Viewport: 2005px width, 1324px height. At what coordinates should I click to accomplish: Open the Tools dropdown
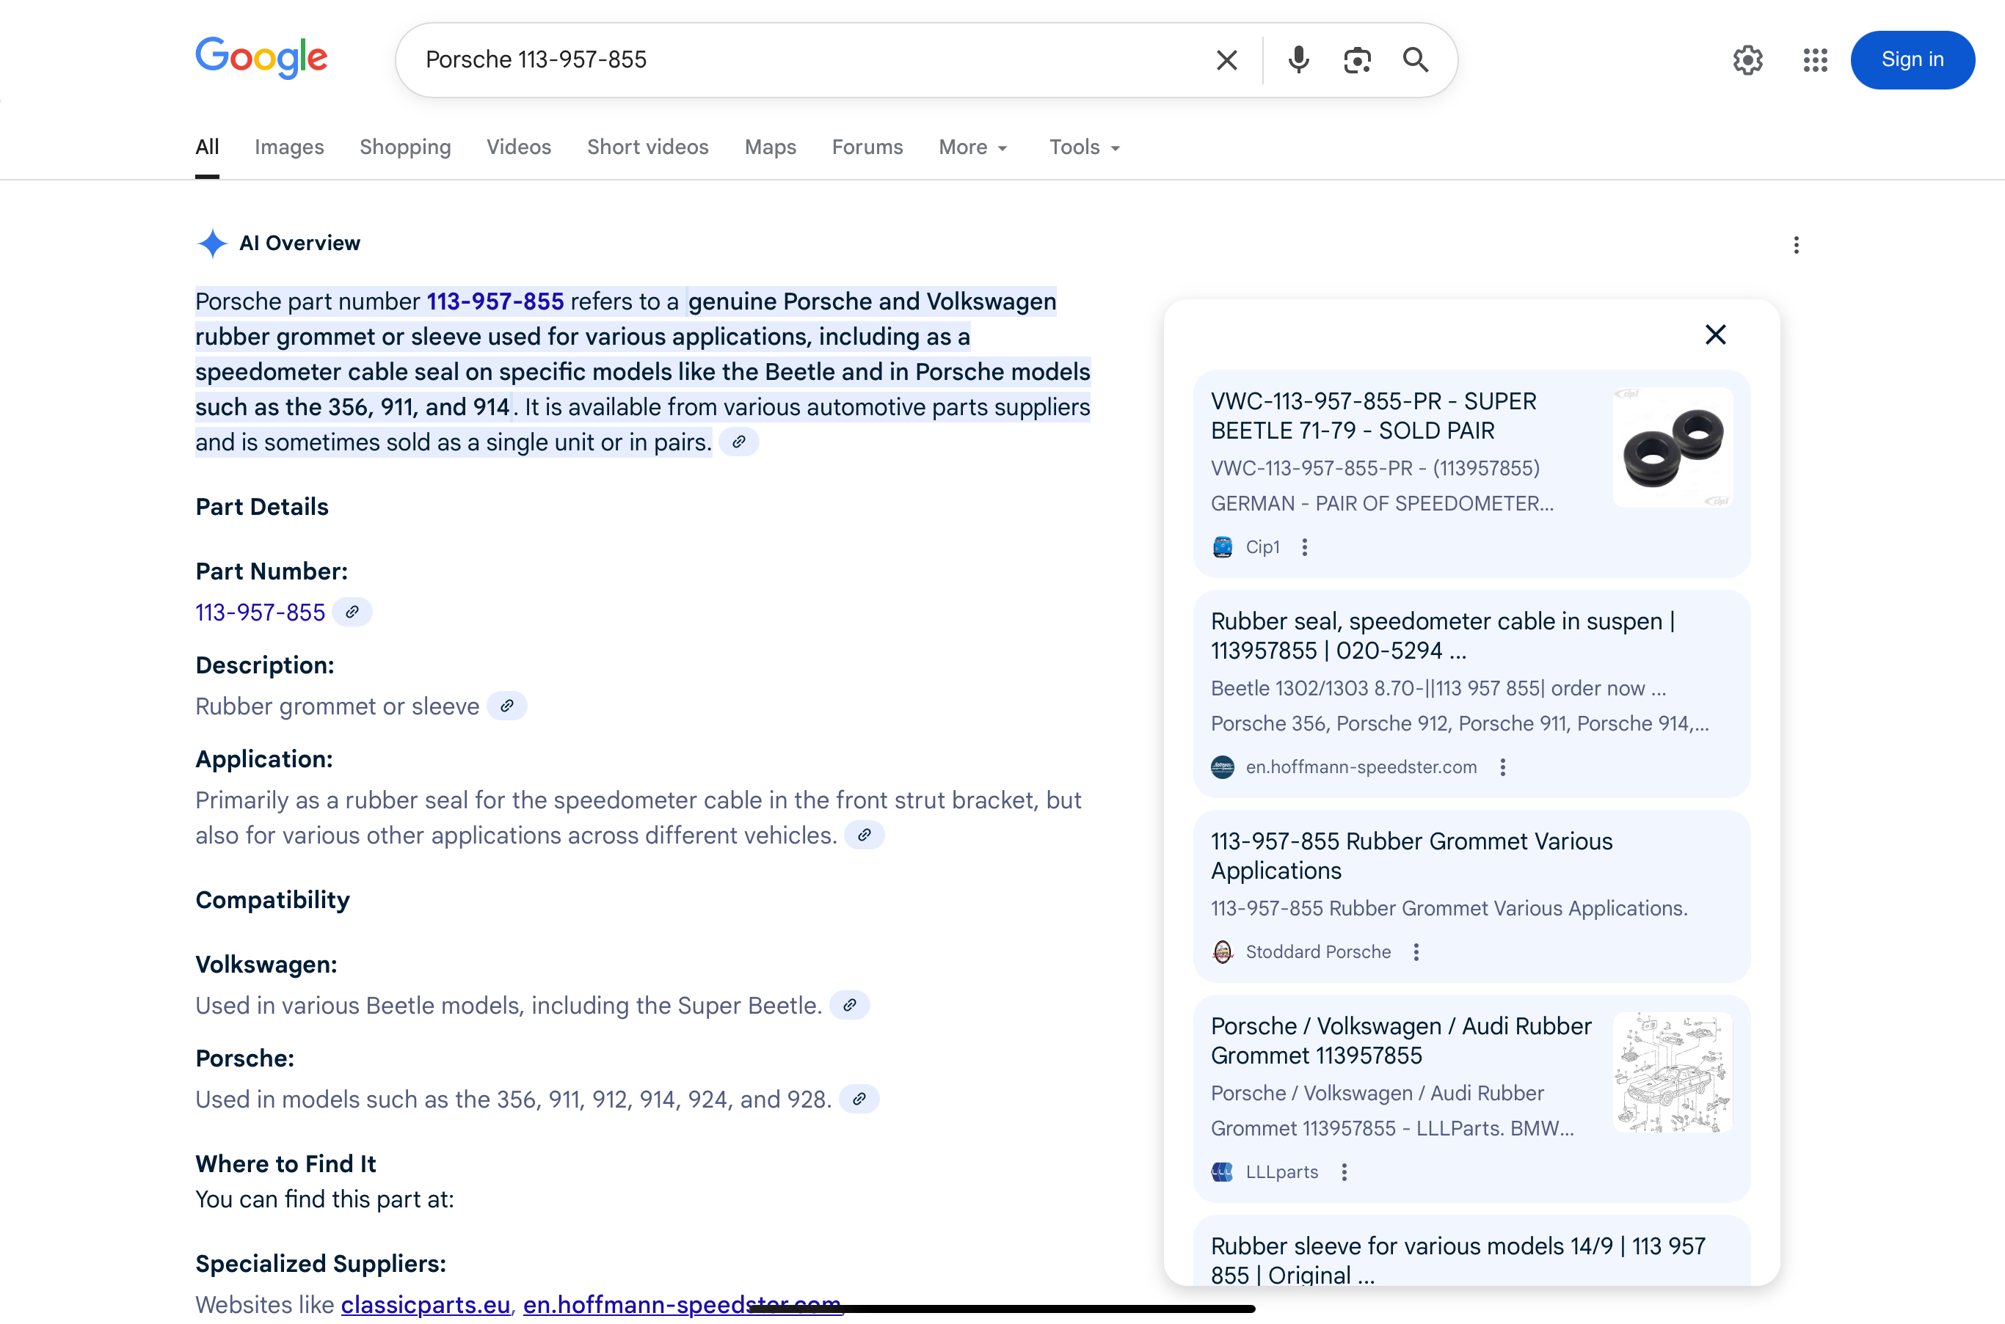[1085, 147]
